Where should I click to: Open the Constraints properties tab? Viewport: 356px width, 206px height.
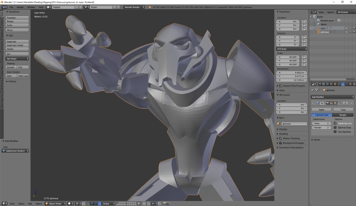tap(339, 84)
